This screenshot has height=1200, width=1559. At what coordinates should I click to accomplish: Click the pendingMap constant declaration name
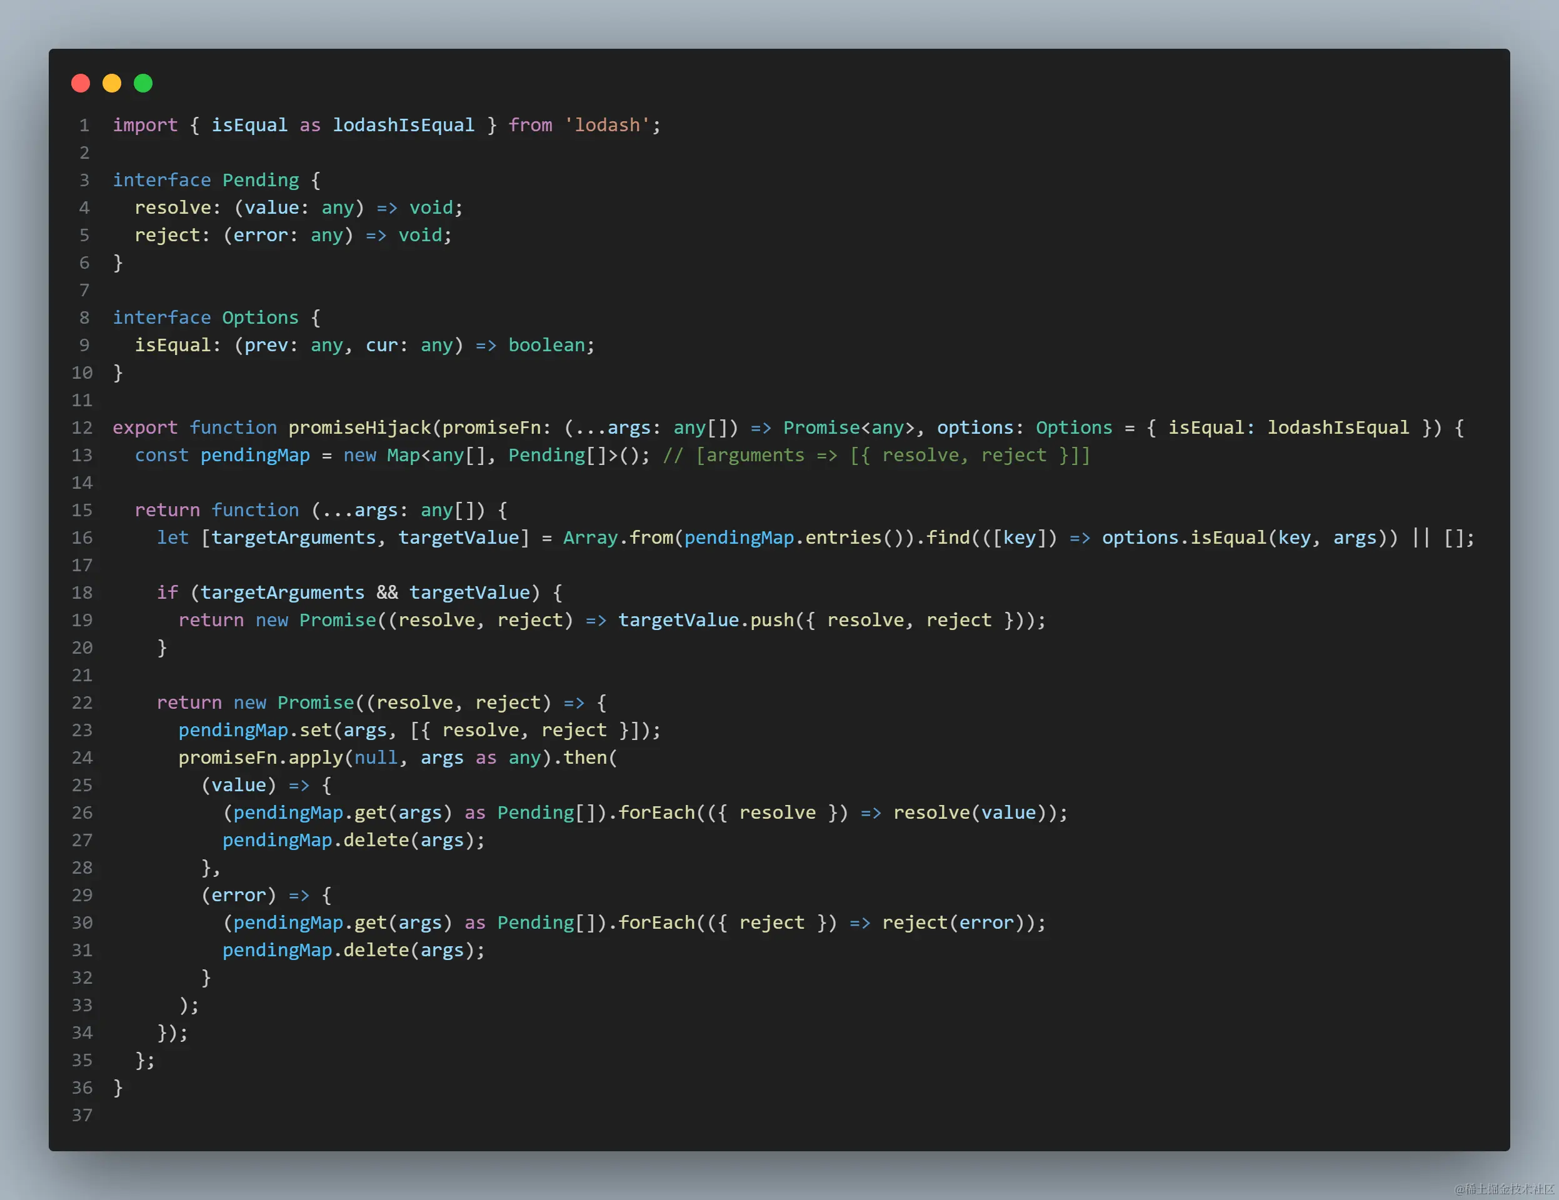point(255,456)
